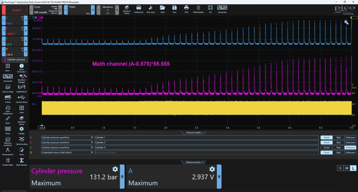Screen dimensions: 358x192
Task: Open channel B Cylinder pressure waveform dropdown
Action: tap(67, 142)
